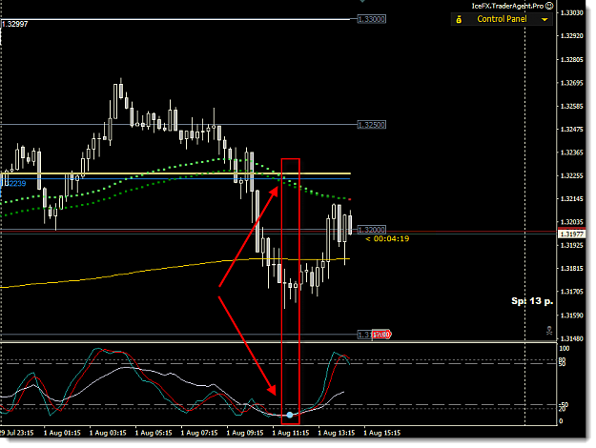Click the '1 Aug 11:15' time axis label

coord(291,433)
